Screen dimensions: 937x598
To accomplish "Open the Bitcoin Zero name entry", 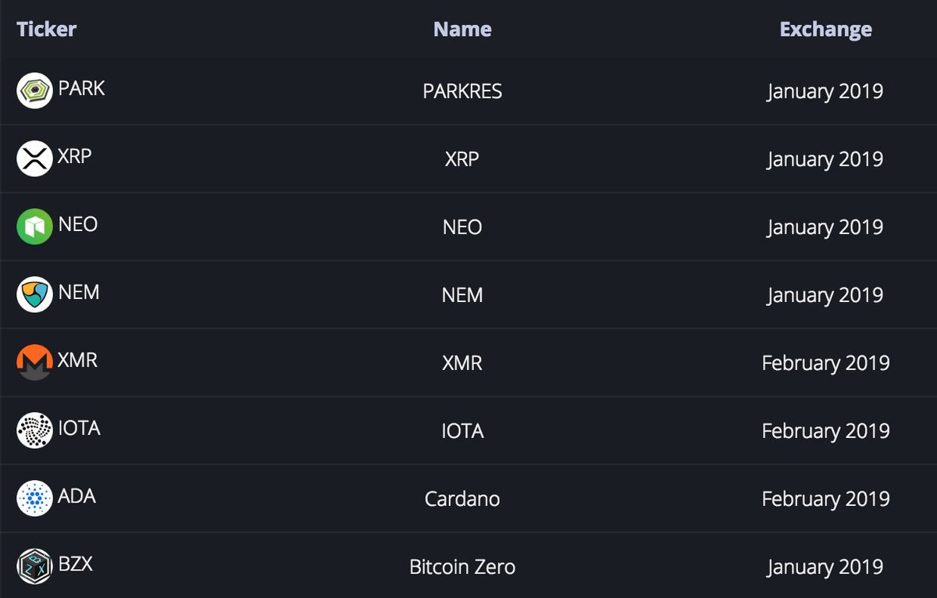I will pos(462,567).
